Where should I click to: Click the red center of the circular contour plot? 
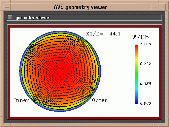[x=60, y=71]
